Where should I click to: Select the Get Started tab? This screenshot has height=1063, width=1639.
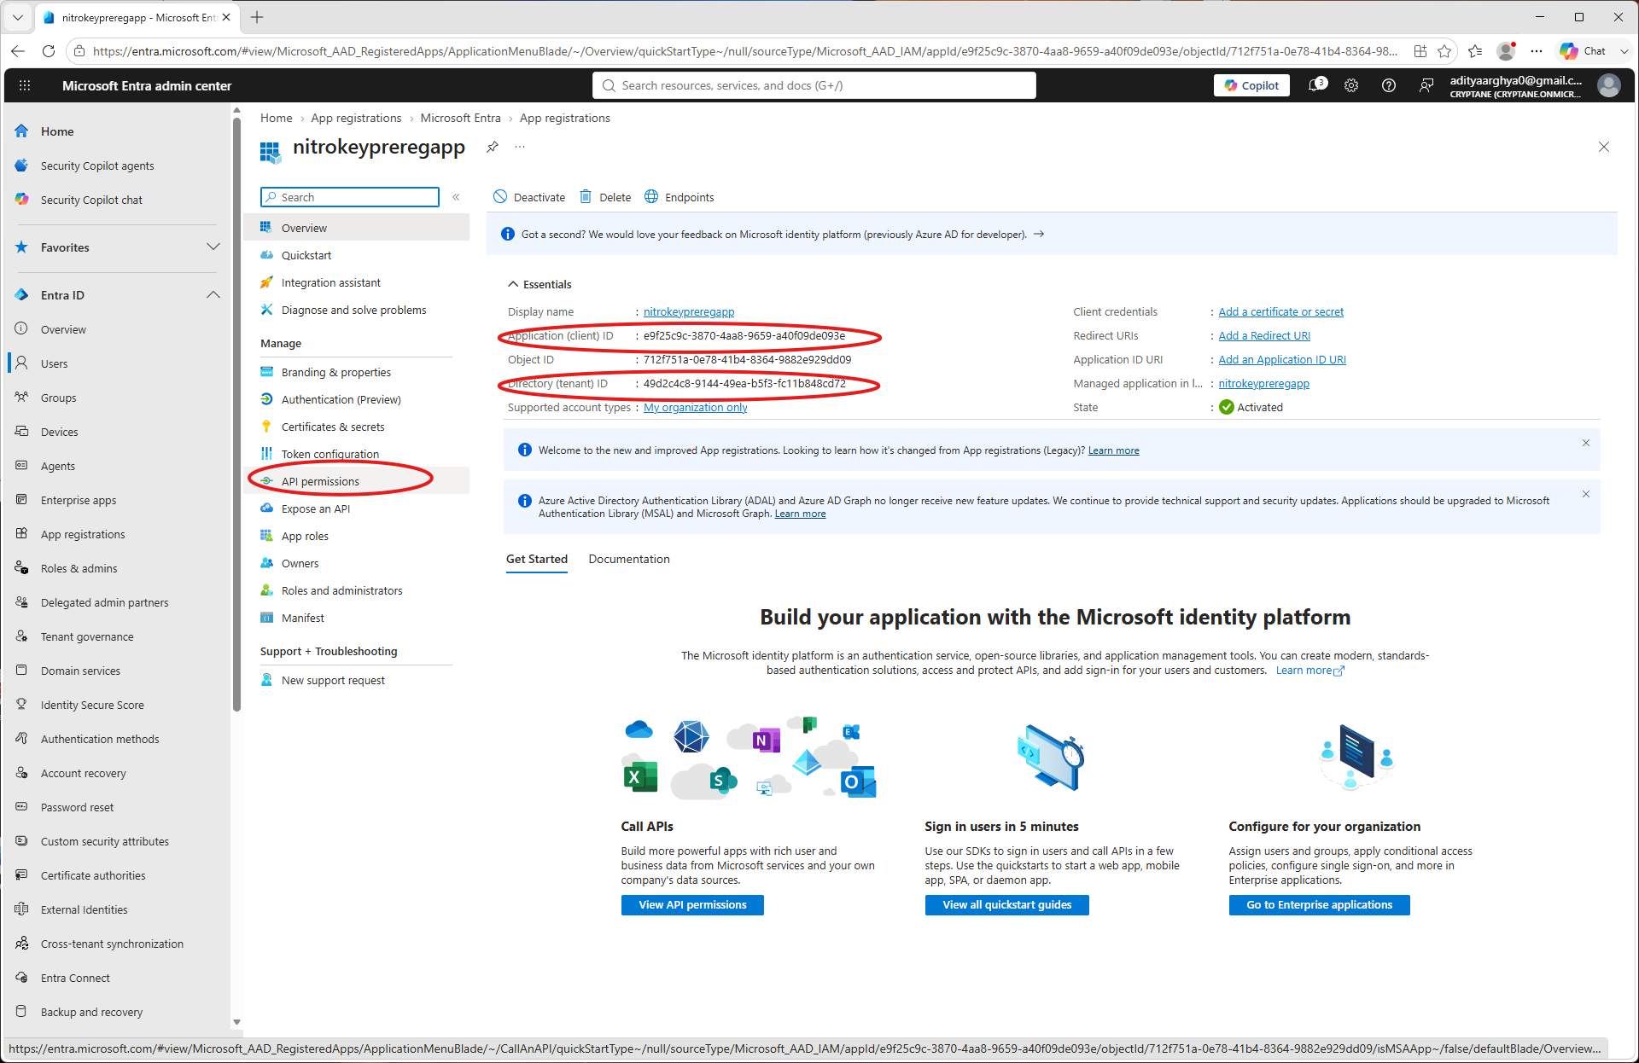pos(537,559)
